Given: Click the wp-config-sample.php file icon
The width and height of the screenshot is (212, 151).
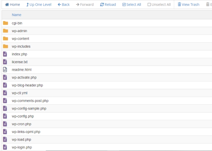Looking at the screenshot, I should [5, 108].
